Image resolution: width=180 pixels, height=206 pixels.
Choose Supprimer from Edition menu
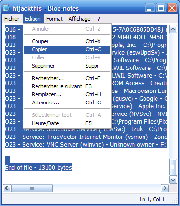point(67,66)
